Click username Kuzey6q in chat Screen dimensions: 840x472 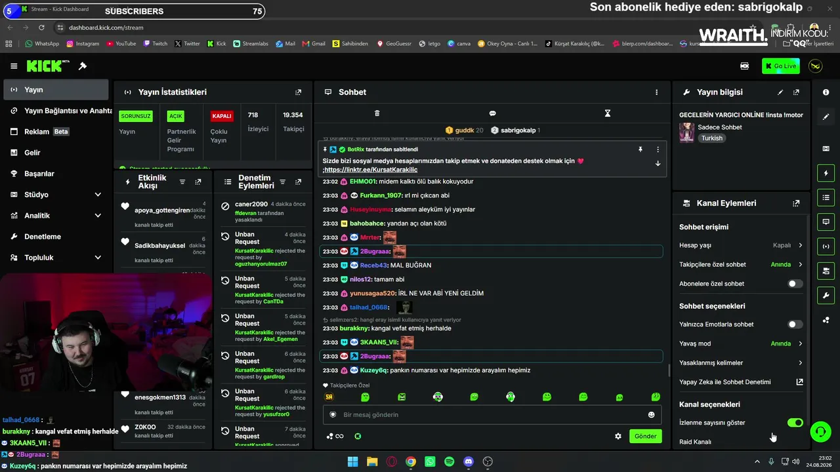coord(374,370)
